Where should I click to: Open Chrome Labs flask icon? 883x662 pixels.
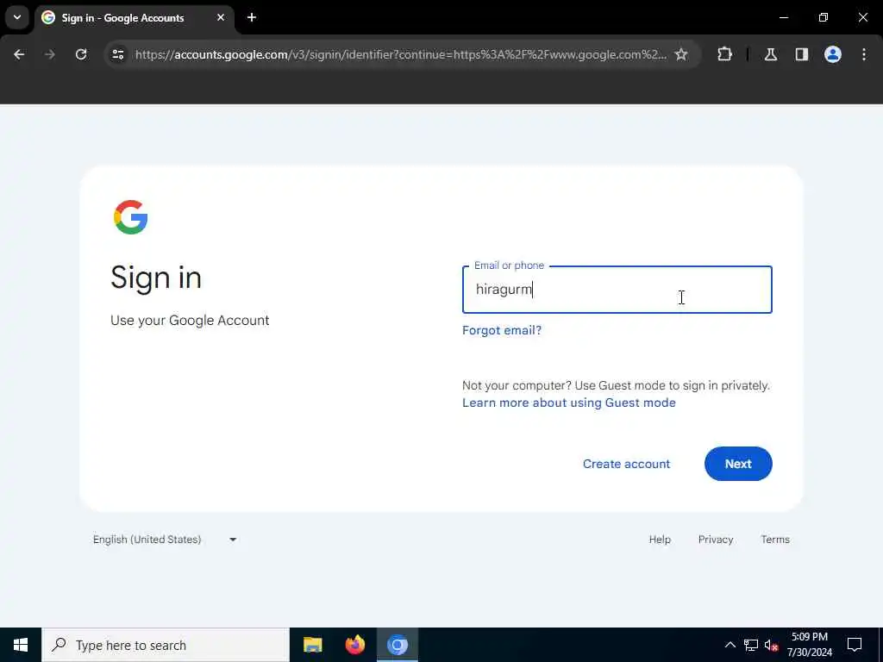coord(771,54)
